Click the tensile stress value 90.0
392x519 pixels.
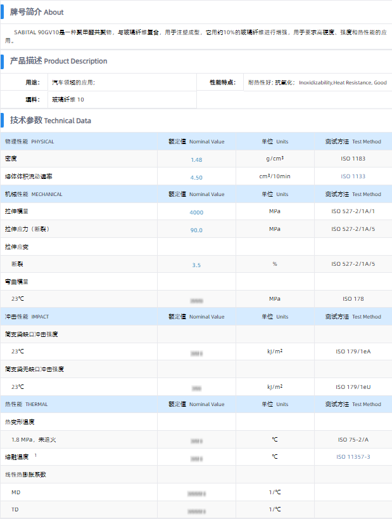(x=196, y=230)
